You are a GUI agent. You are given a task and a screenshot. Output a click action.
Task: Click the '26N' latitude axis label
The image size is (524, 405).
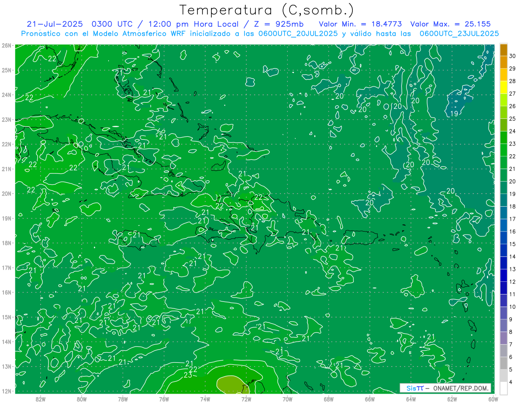[6, 45]
